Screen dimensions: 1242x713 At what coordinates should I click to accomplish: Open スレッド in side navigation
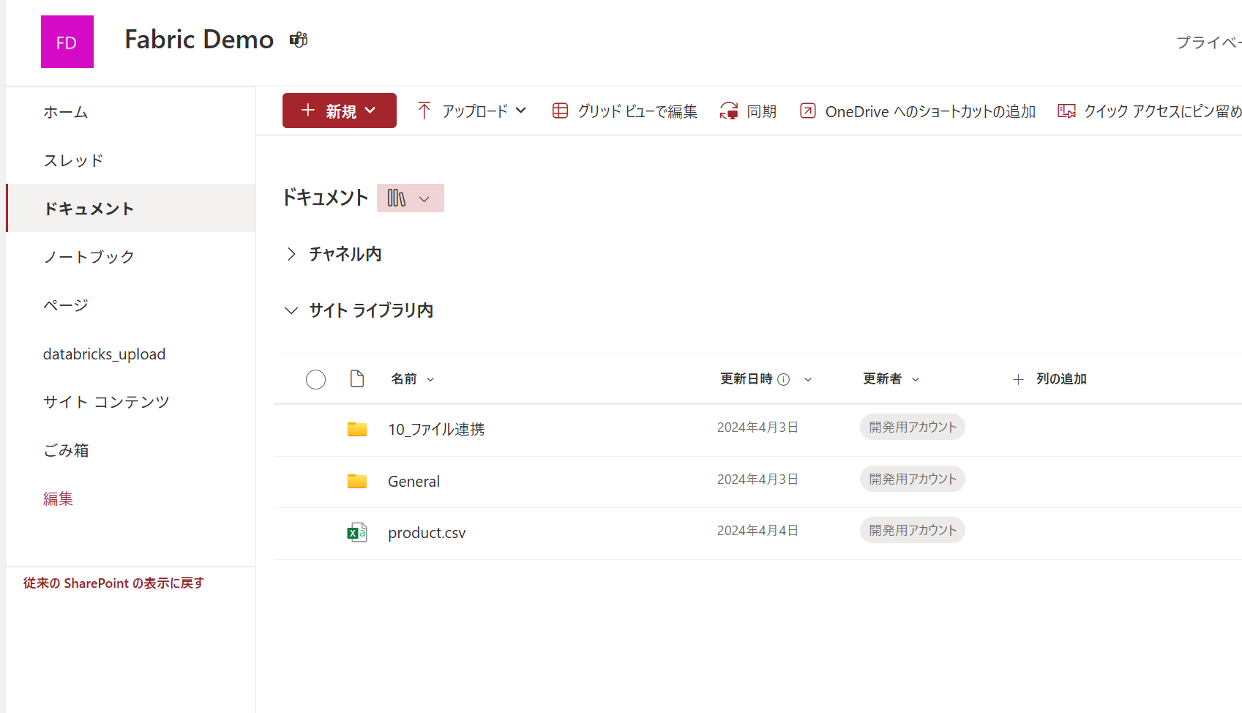click(x=73, y=160)
